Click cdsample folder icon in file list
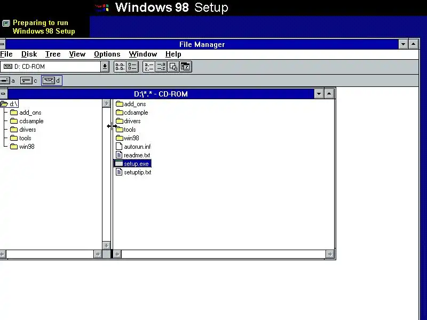 (119, 113)
